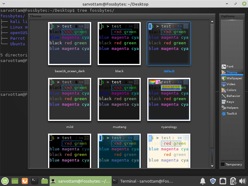
Task: Open the Linux Mint start menu
Action: click(x=5, y=181)
